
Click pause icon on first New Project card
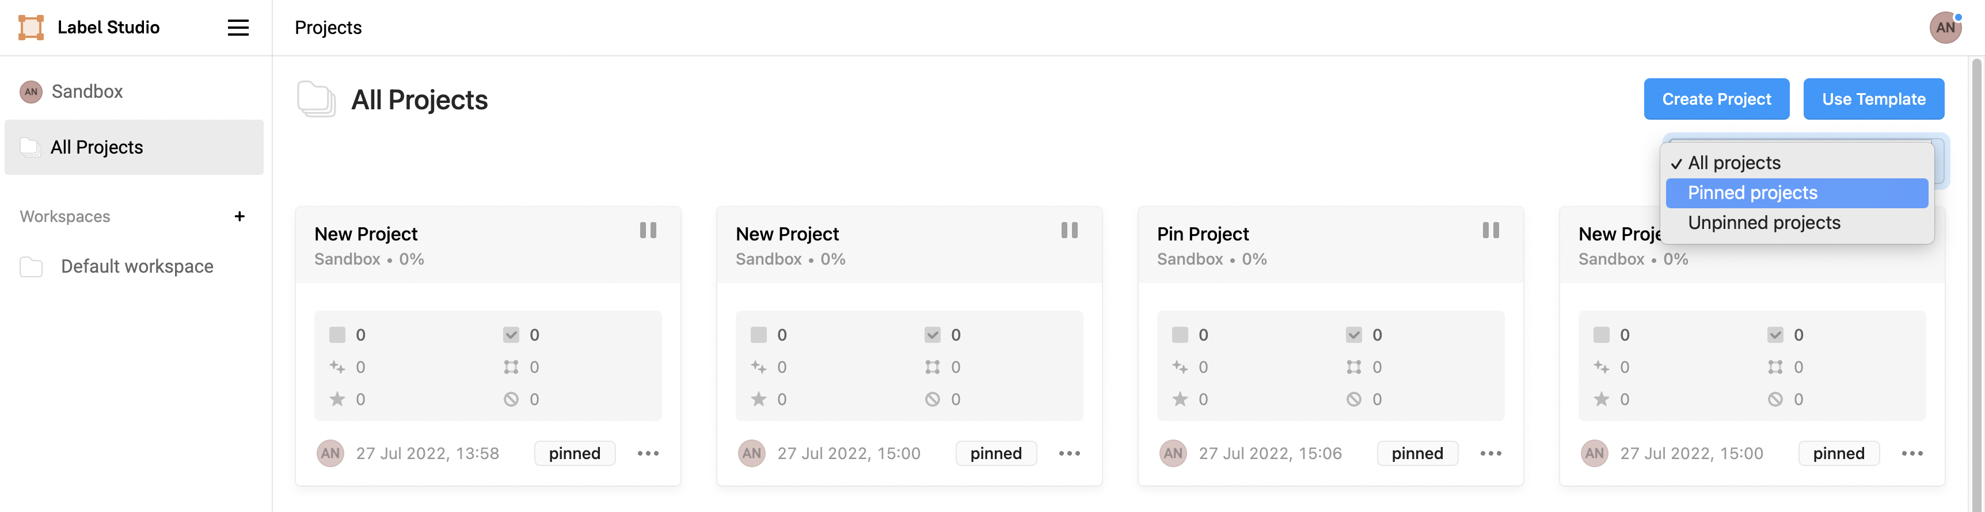(648, 230)
